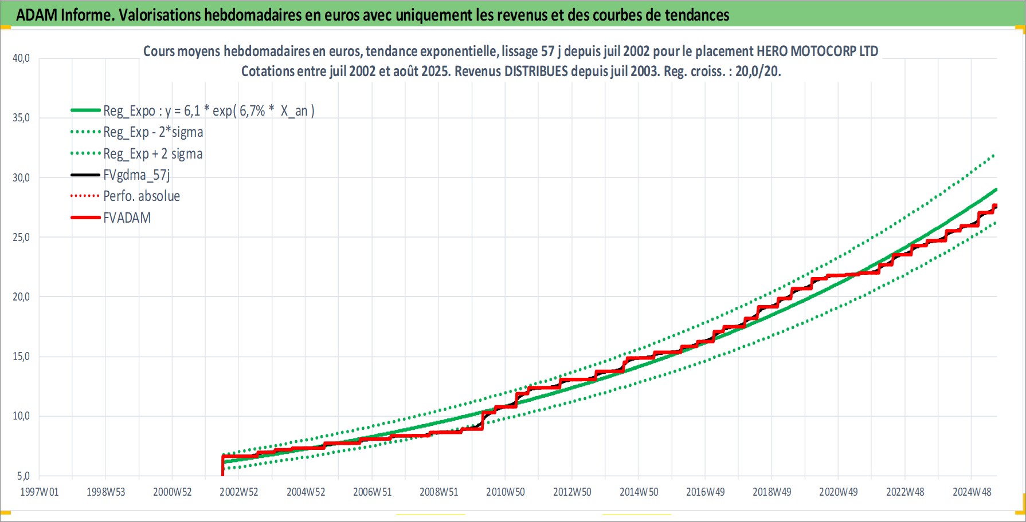Click the x-axis label 1998W53
Image resolution: width=1026 pixels, height=522 pixels.
click(105, 492)
